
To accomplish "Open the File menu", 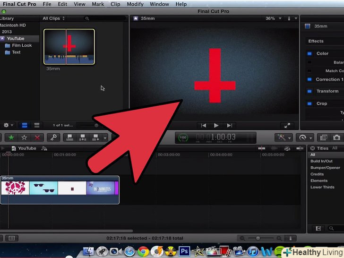I will pyautogui.click(x=47, y=4).
